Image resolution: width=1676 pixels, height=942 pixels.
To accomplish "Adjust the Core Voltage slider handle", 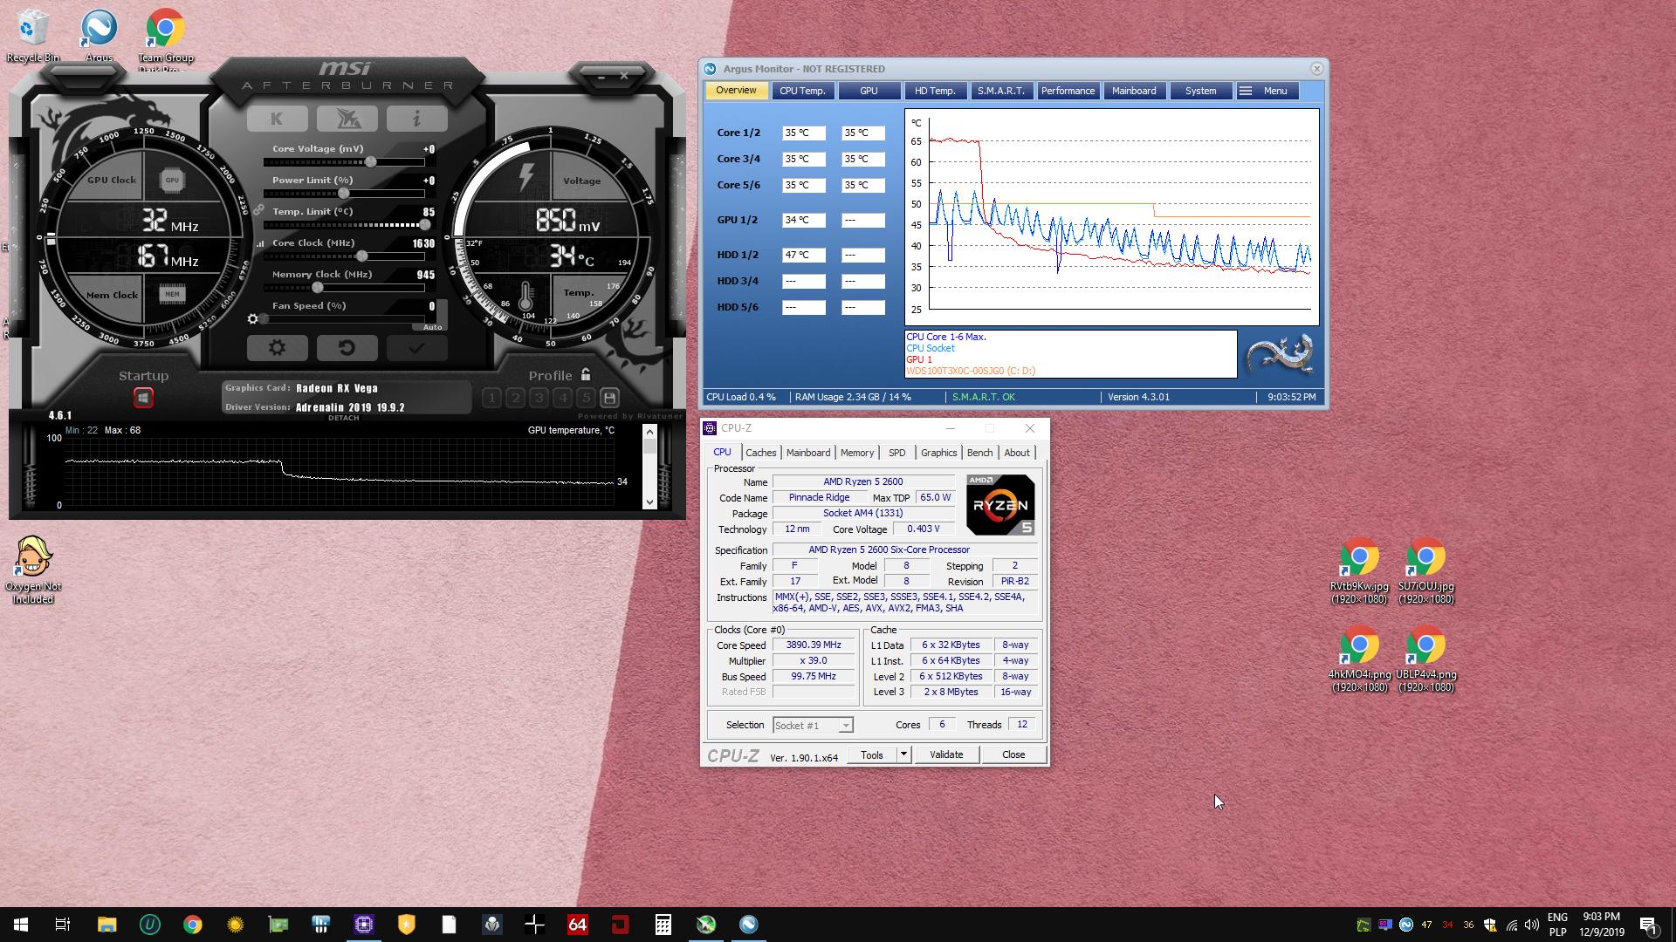I will pos(371,162).
